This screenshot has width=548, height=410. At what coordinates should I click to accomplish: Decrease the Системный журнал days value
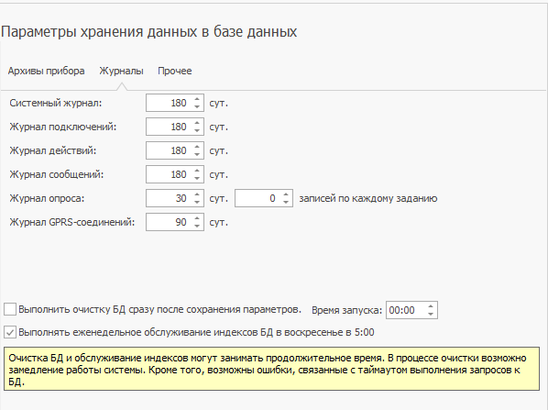[197, 106]
